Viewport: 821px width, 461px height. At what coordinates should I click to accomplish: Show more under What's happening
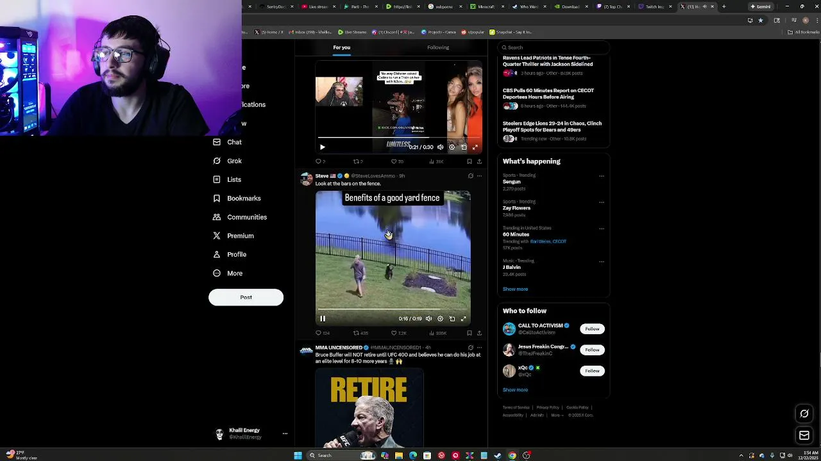pos(515,289)
